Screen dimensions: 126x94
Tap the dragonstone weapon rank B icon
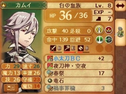[83, 48]
